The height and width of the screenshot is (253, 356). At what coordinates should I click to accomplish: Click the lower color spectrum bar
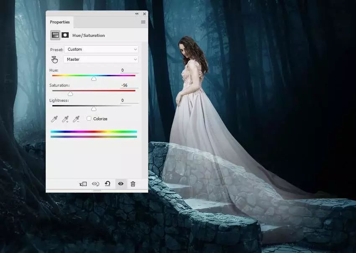click(94, 137)
